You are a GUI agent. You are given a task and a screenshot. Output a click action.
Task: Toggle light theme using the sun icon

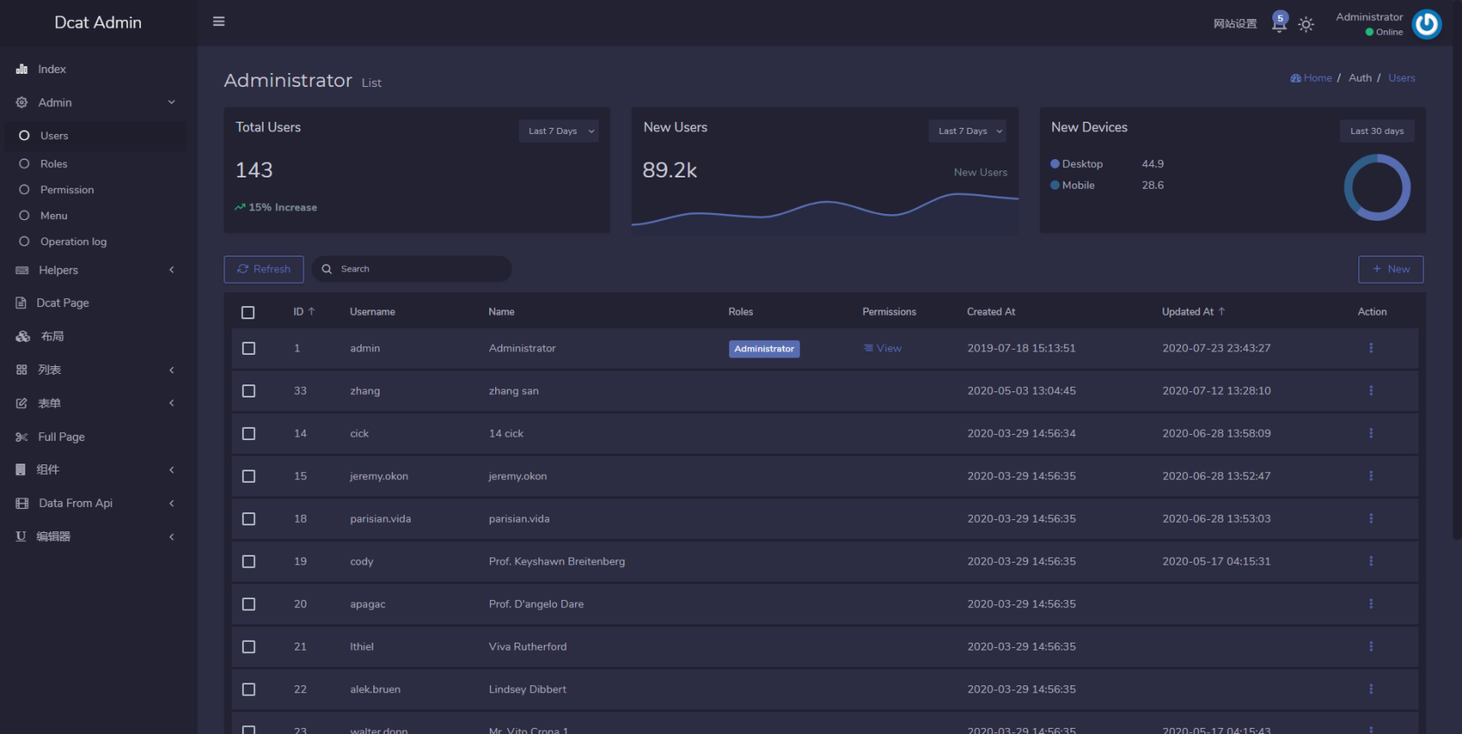coord(1305,24)
